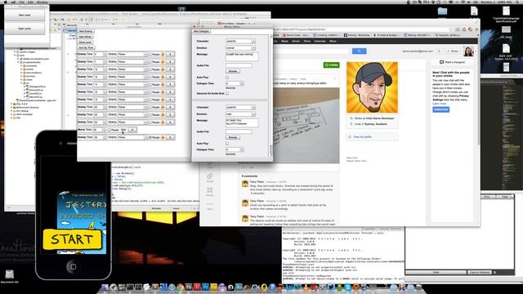The image size is (523, 294).
Task: Click the blue search icon in browser
Action: tap(359, 51)
